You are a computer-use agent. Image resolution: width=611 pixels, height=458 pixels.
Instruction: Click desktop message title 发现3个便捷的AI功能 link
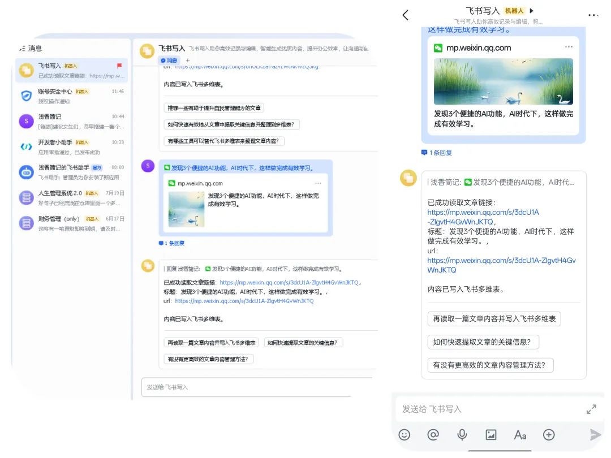[x=242, y=168]
